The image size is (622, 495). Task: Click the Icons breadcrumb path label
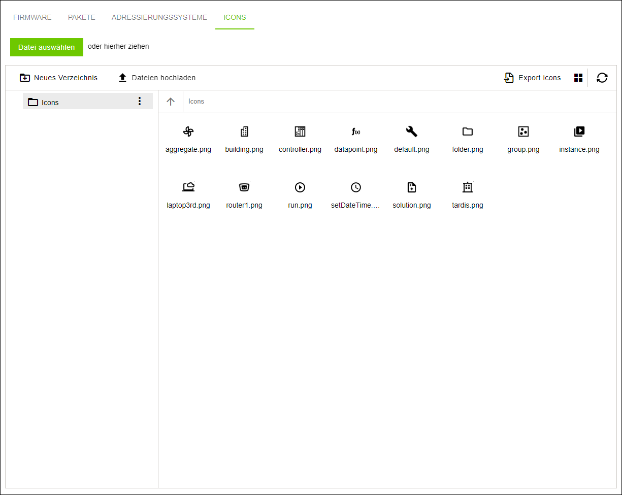[x=196, y=102]
